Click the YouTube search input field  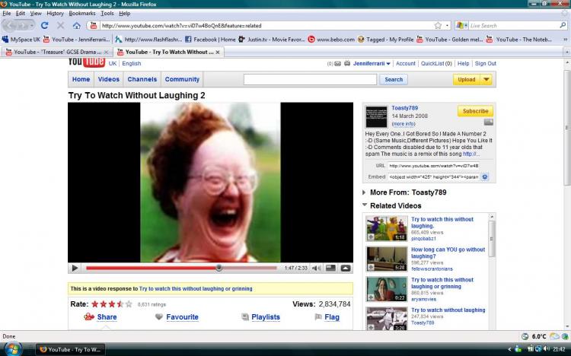[x=310, y=79]
